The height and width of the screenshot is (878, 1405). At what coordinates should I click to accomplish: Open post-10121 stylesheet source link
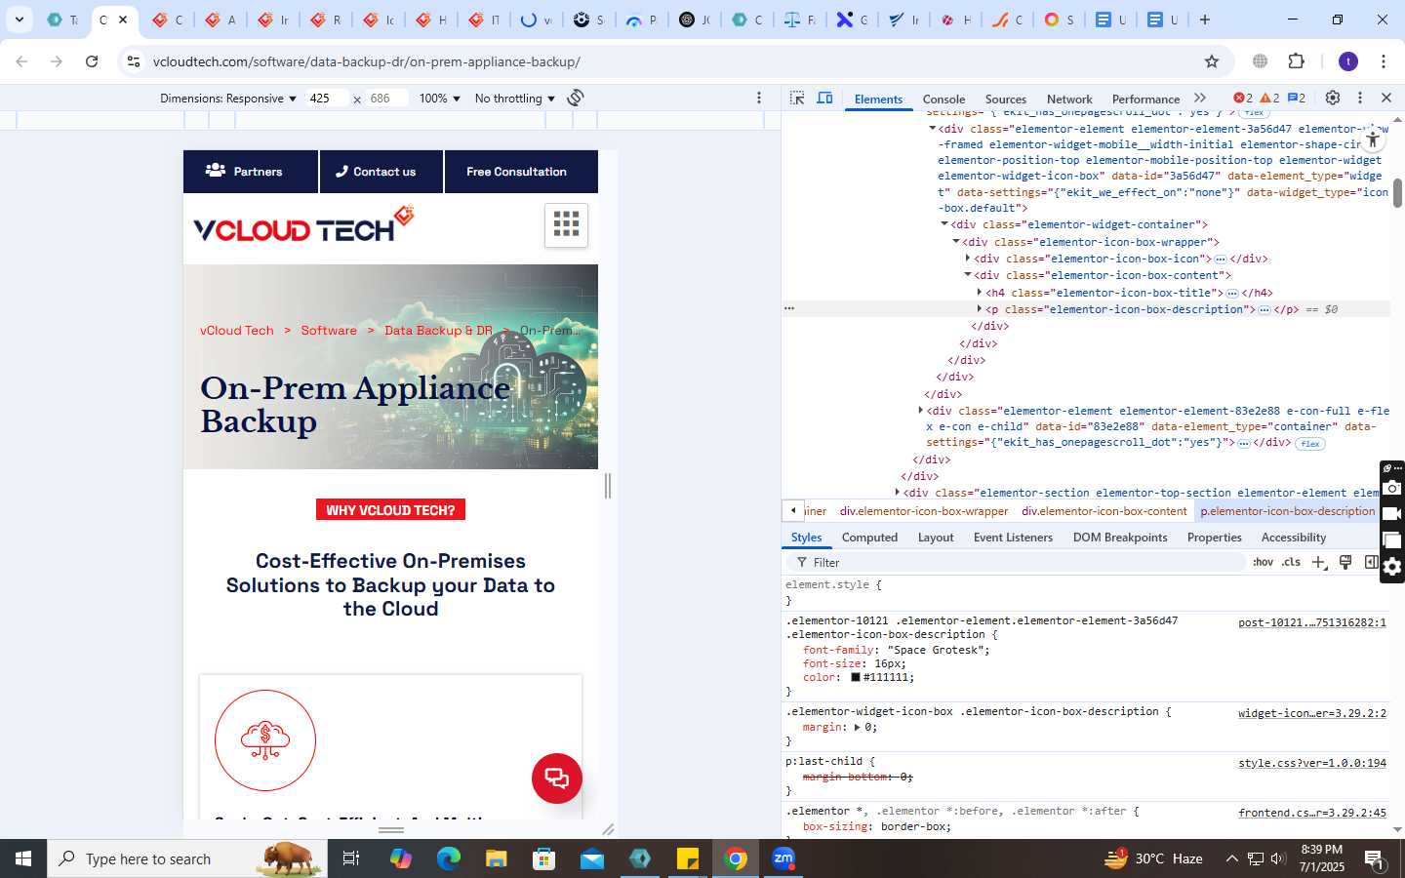1311,622
